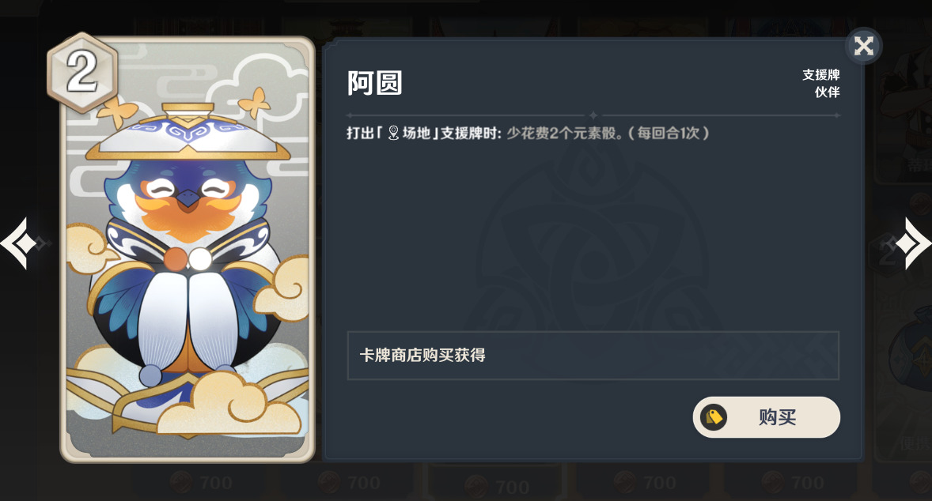Click the diamond ornament on the title divider

[593, 115]
